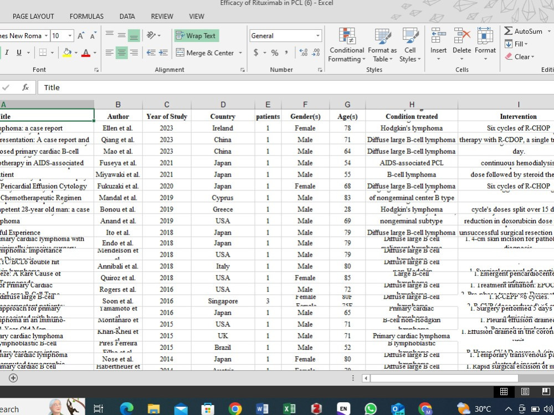This screenshot has height=415, width=554.
Task: Open the Font Color dropdown arrow
Action: (x=95, y=53)
